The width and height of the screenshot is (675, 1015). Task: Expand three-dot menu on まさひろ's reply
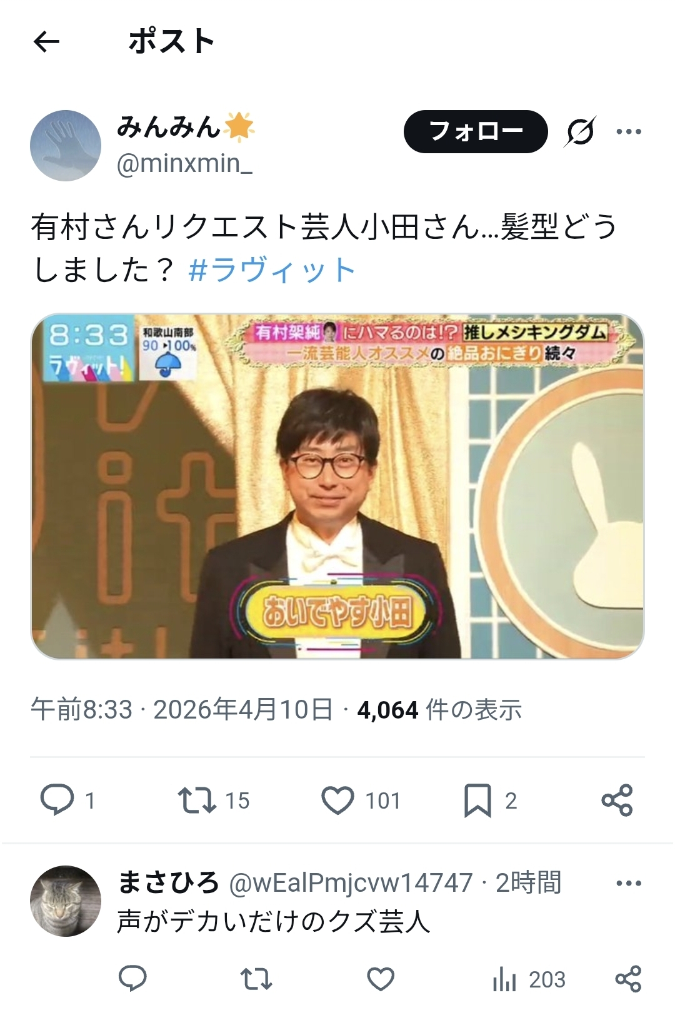pos(629,883)
